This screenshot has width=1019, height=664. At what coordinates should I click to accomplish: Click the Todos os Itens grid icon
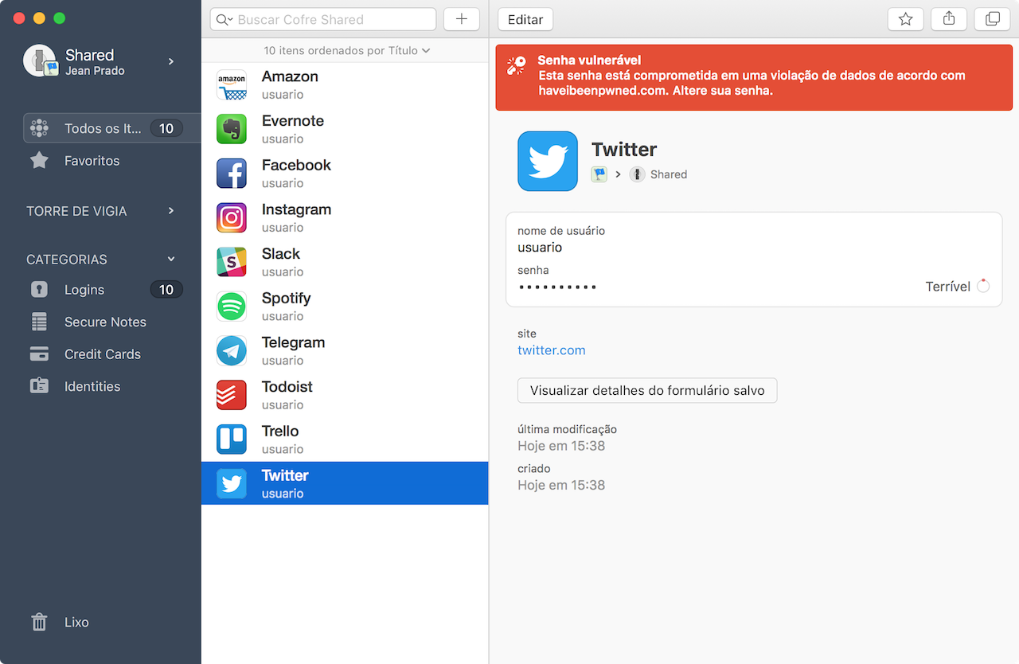point(39,128)
